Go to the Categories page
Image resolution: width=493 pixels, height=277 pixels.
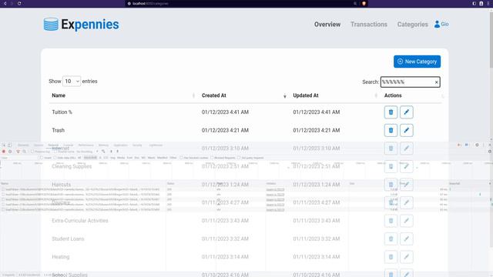tap(413, 24)
